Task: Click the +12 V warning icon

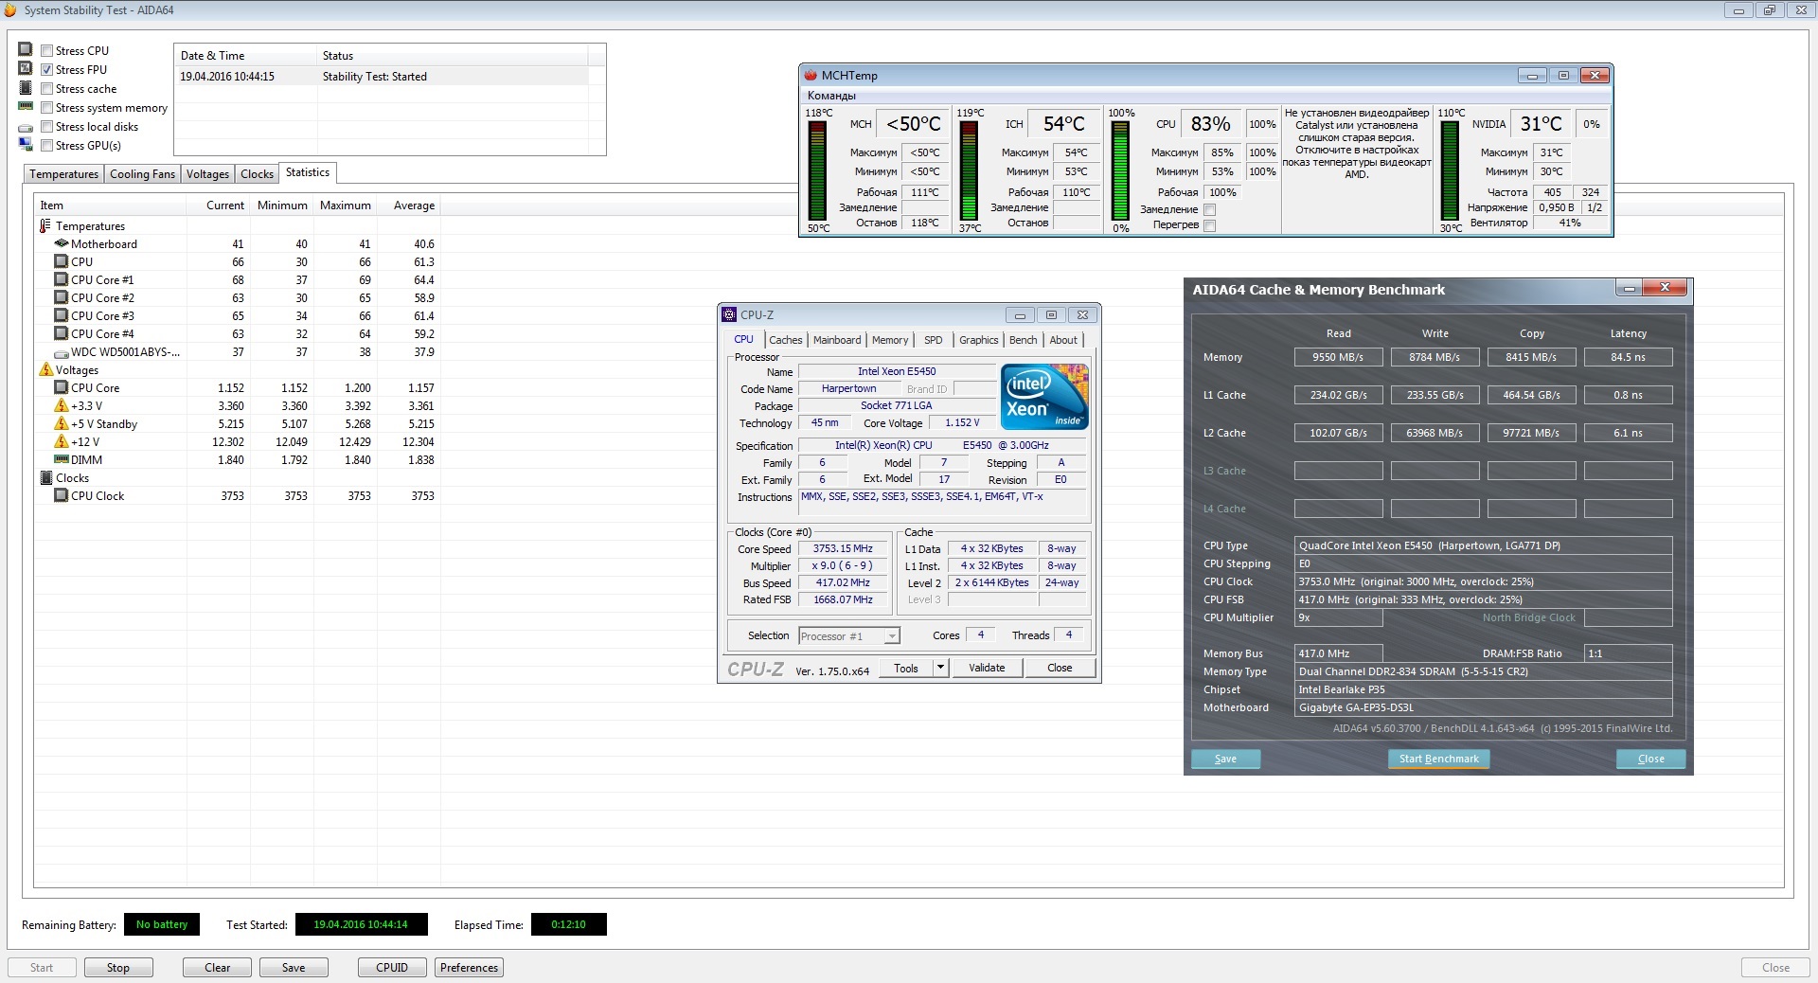Action: [62, 441]
